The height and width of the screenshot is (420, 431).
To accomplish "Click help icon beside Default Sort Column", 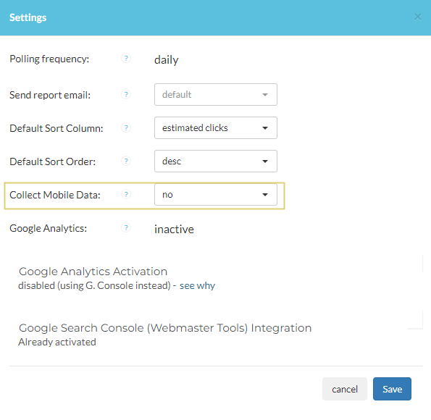I will pos(126,128).
